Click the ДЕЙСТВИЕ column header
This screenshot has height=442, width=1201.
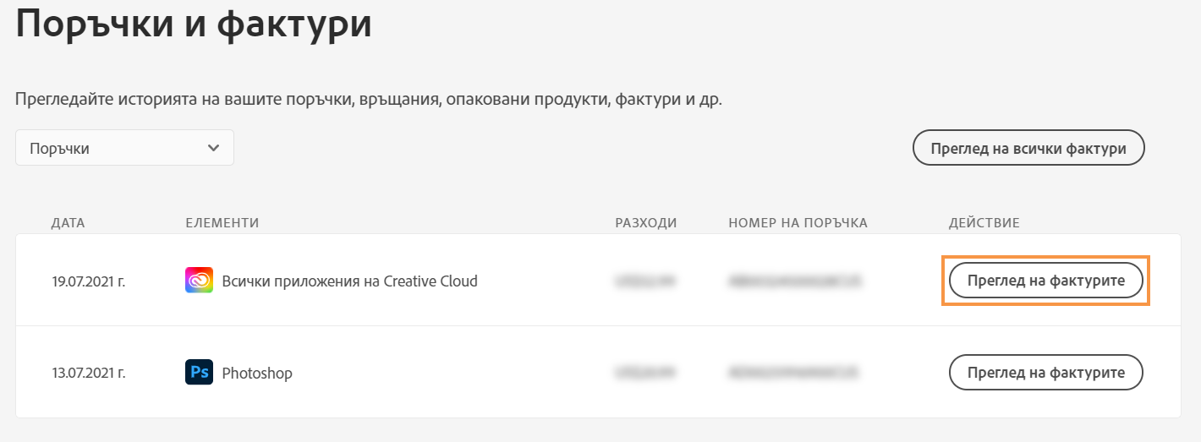(984, 223)
